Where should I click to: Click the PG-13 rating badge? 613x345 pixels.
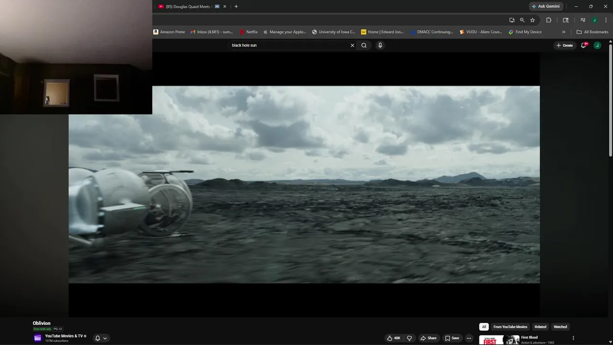[x=57, y=329]
